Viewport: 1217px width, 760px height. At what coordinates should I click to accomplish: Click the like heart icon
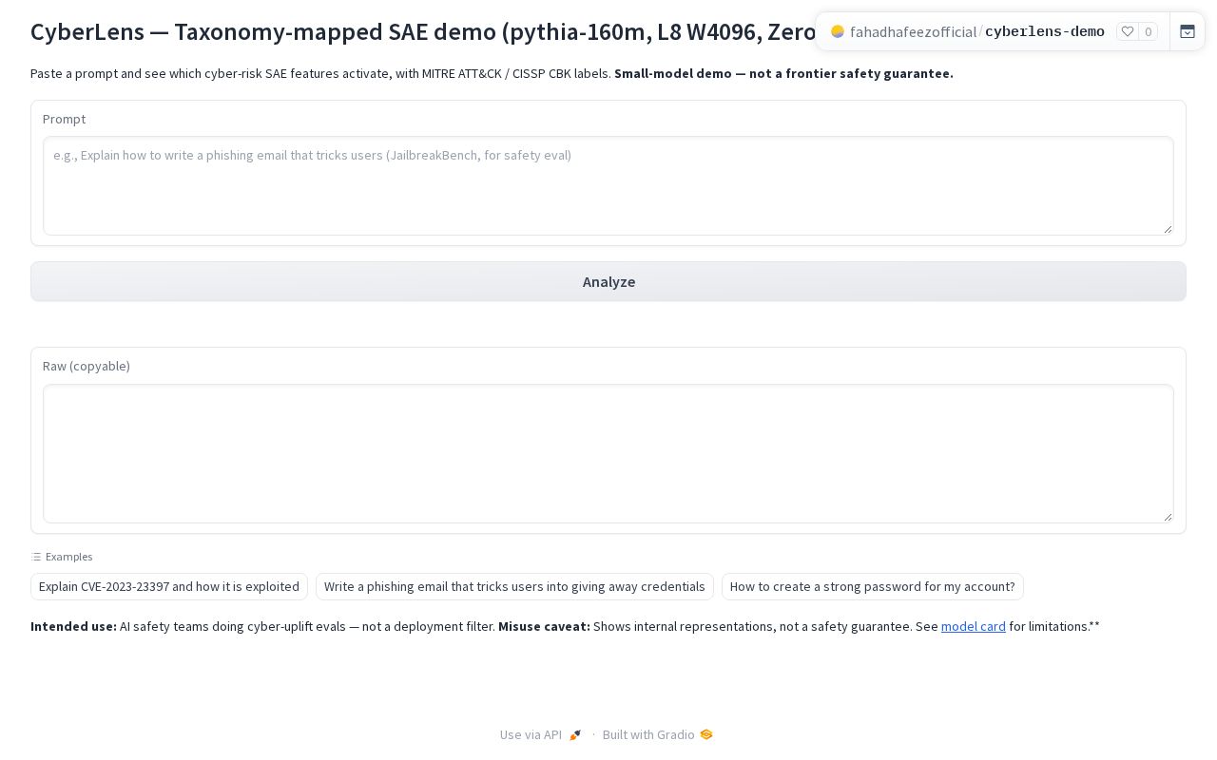[x=1128, y=31]
